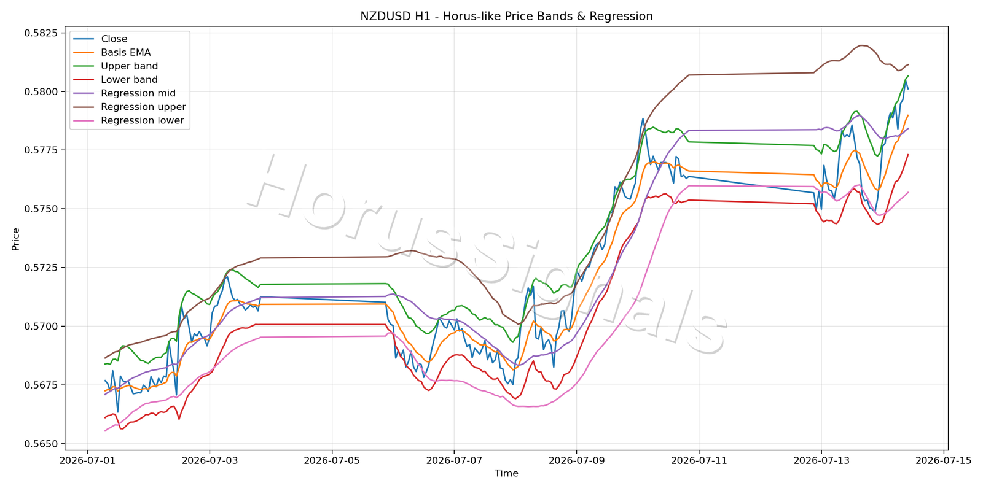The width and height of the screenshot is (983, 491).
Task: Click the pink Regression lower legend swatch
Action: tap(84, 120)
